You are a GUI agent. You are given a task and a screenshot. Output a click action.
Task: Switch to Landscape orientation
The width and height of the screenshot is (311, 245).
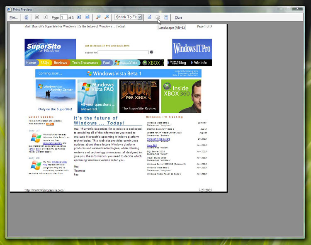pos(158,17)
